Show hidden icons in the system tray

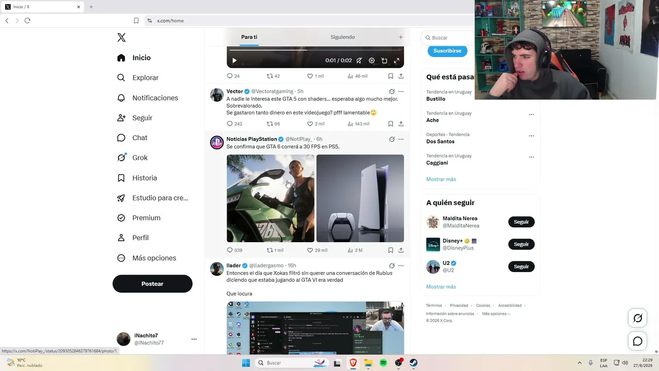[580, 363]
